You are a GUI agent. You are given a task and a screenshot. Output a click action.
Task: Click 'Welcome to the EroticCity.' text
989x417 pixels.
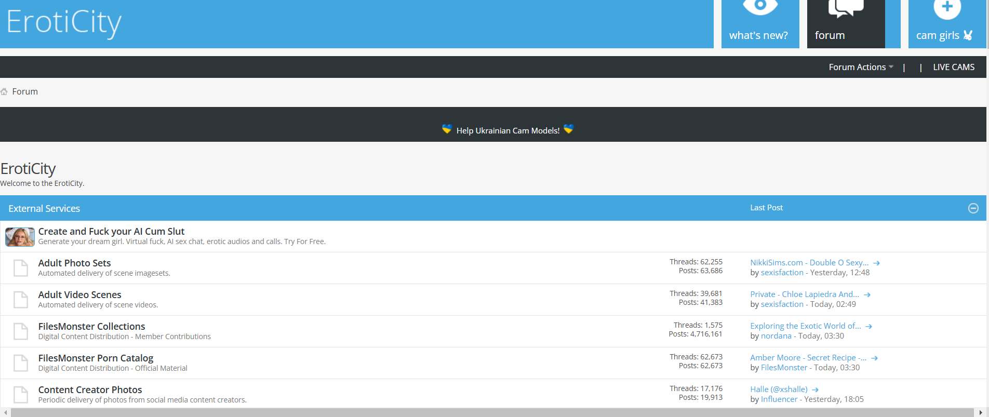point(42,183)
